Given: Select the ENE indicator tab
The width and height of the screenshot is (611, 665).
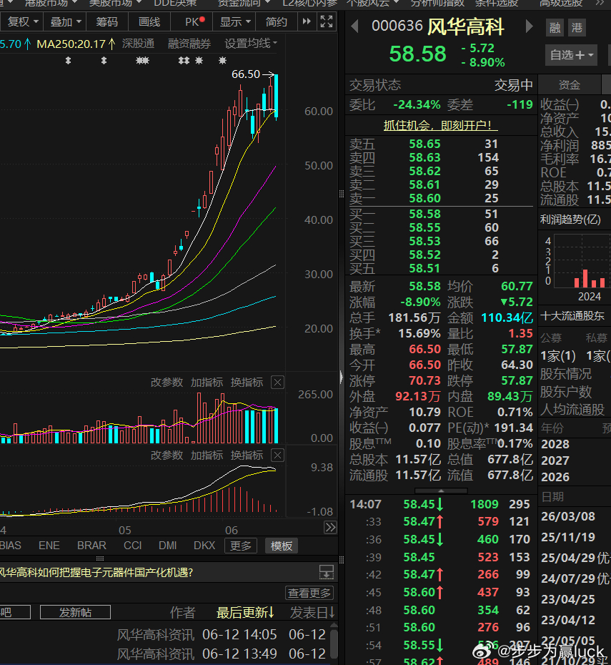Looking at the screenshot, I should pos(49,546).
